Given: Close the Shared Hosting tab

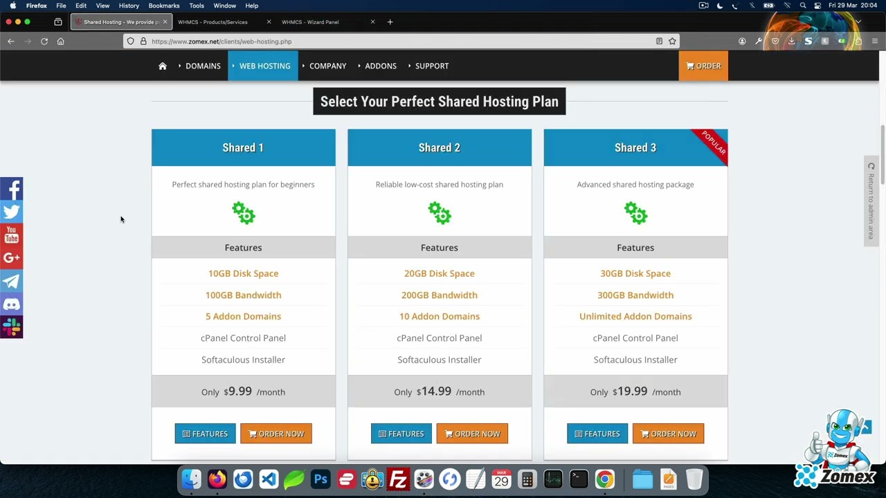Looking at the screenshot, I should coord(165,22).
